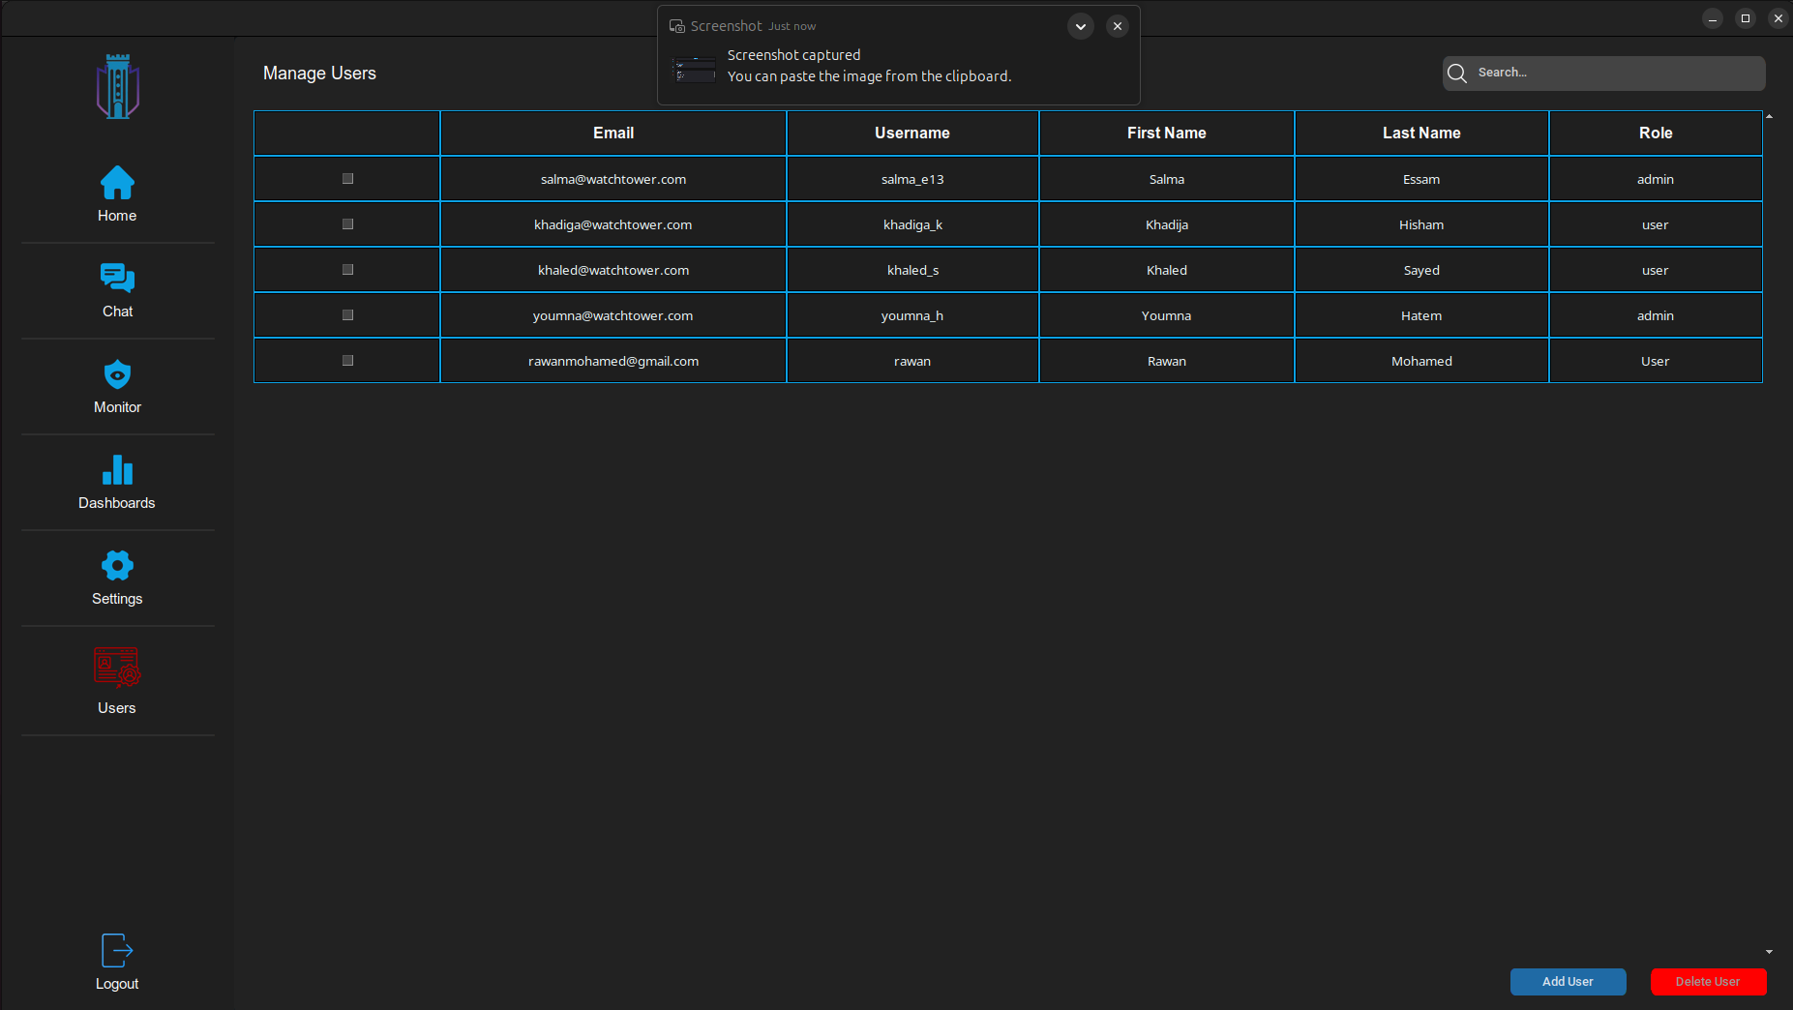The height and width of the screenshot is (1010, 1793).
Task: Click the Delete User button
Action: click(x=1708, y=981)
